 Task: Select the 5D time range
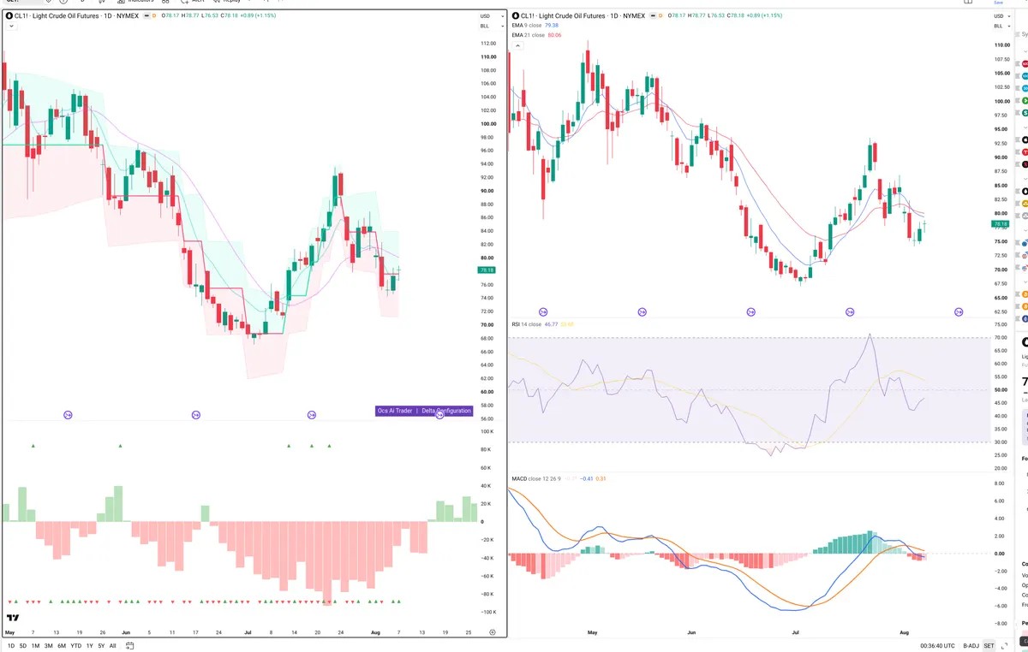coord(23,646)
